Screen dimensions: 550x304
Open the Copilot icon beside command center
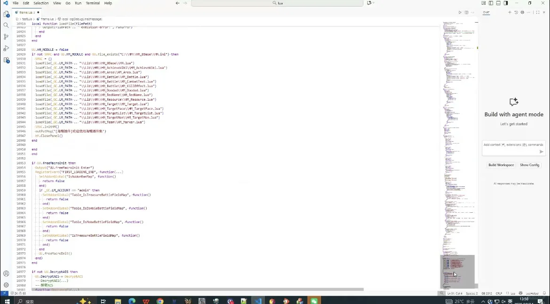click(369, 3)
